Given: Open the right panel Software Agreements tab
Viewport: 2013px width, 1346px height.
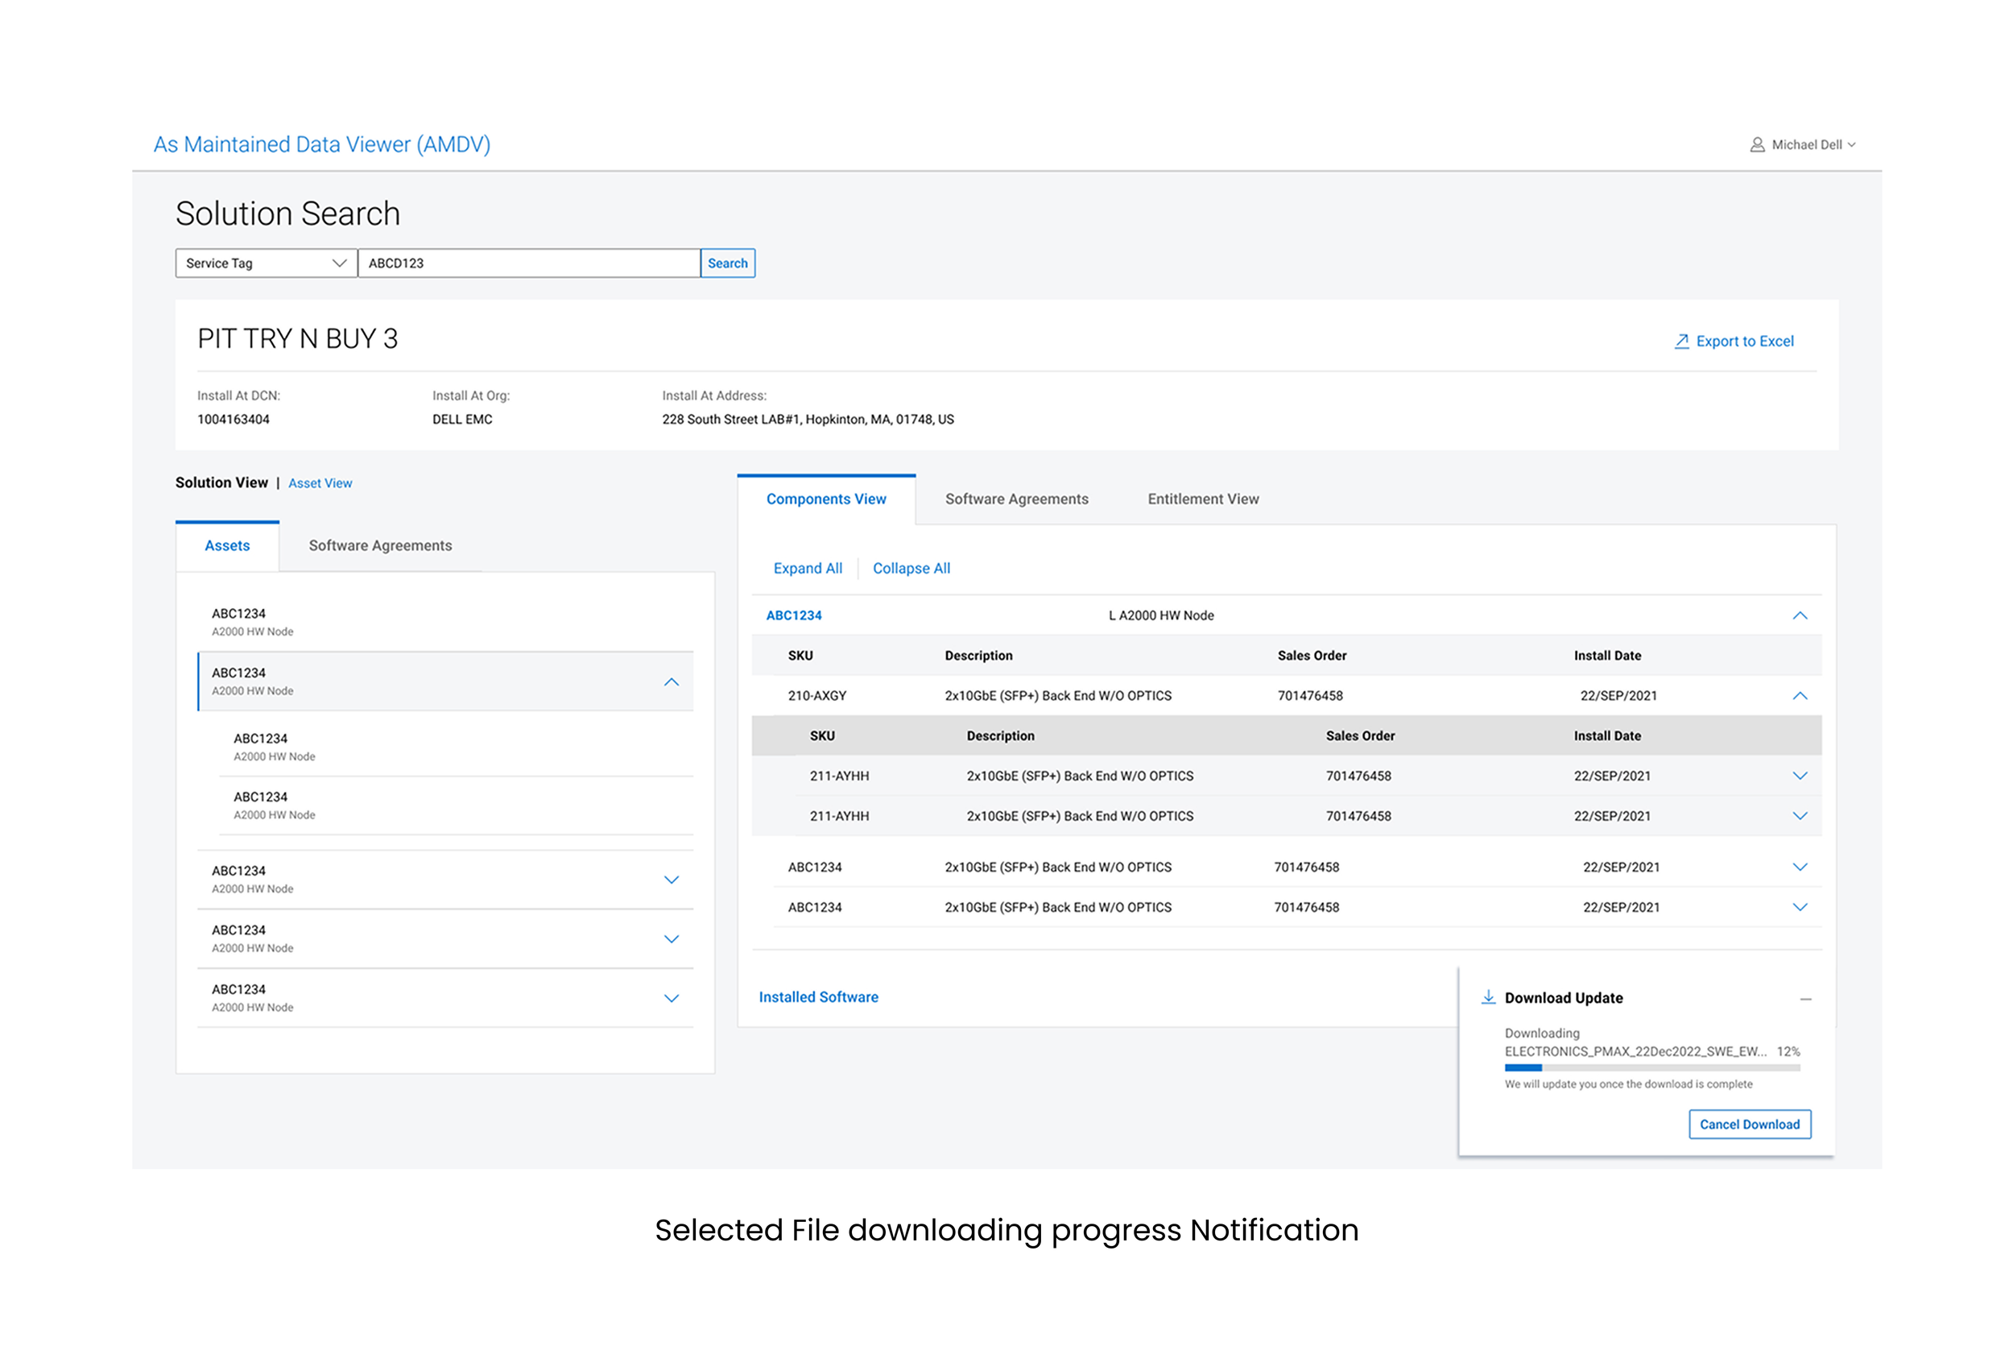Looking at the screenshot, I should [1017, 499].
